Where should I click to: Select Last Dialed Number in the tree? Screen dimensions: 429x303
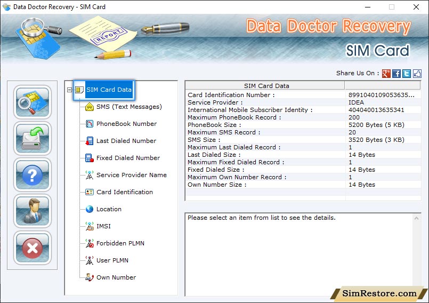[x=126, y=141]
